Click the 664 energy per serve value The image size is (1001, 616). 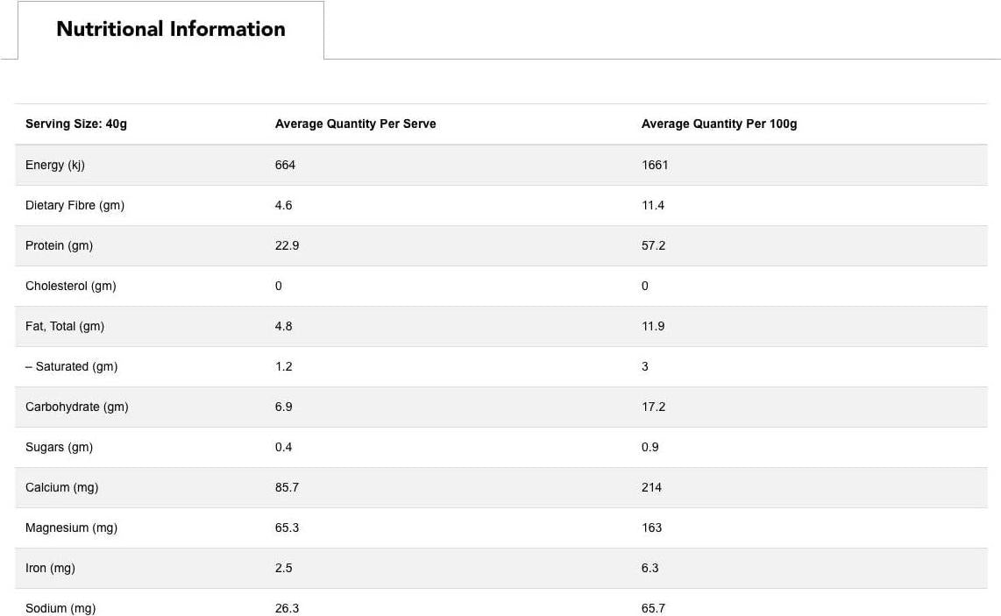pos(285,165)
